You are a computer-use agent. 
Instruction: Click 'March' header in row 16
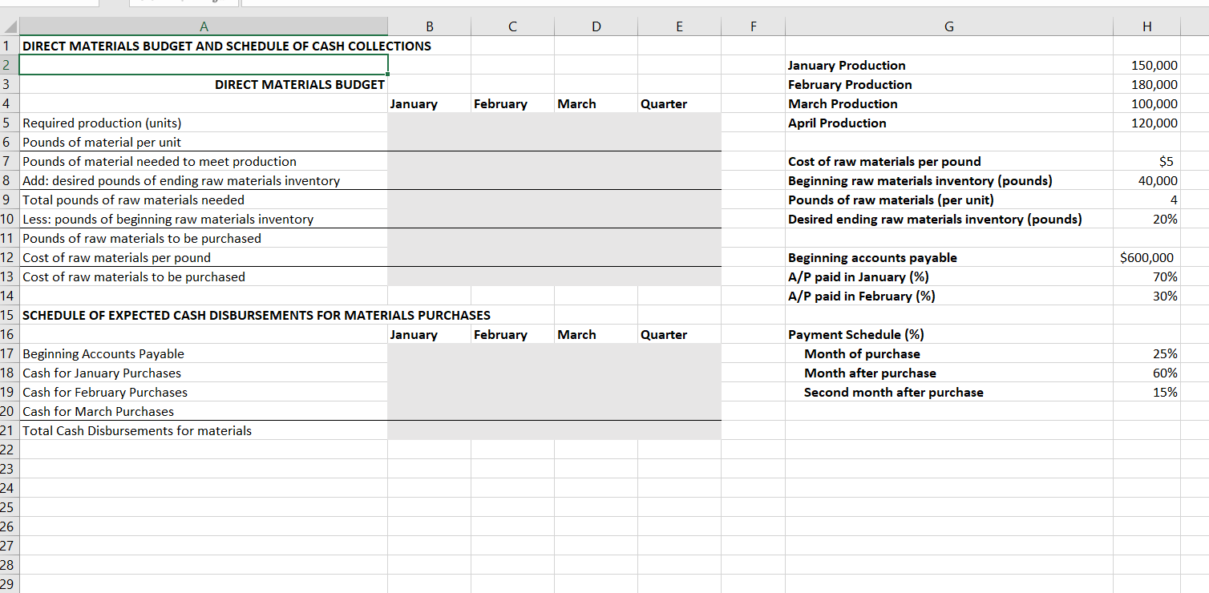(576, 335)
